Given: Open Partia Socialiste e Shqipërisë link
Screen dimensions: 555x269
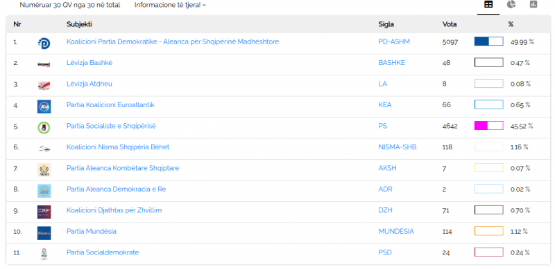Looking at the screenshot, I should [111, 126].
